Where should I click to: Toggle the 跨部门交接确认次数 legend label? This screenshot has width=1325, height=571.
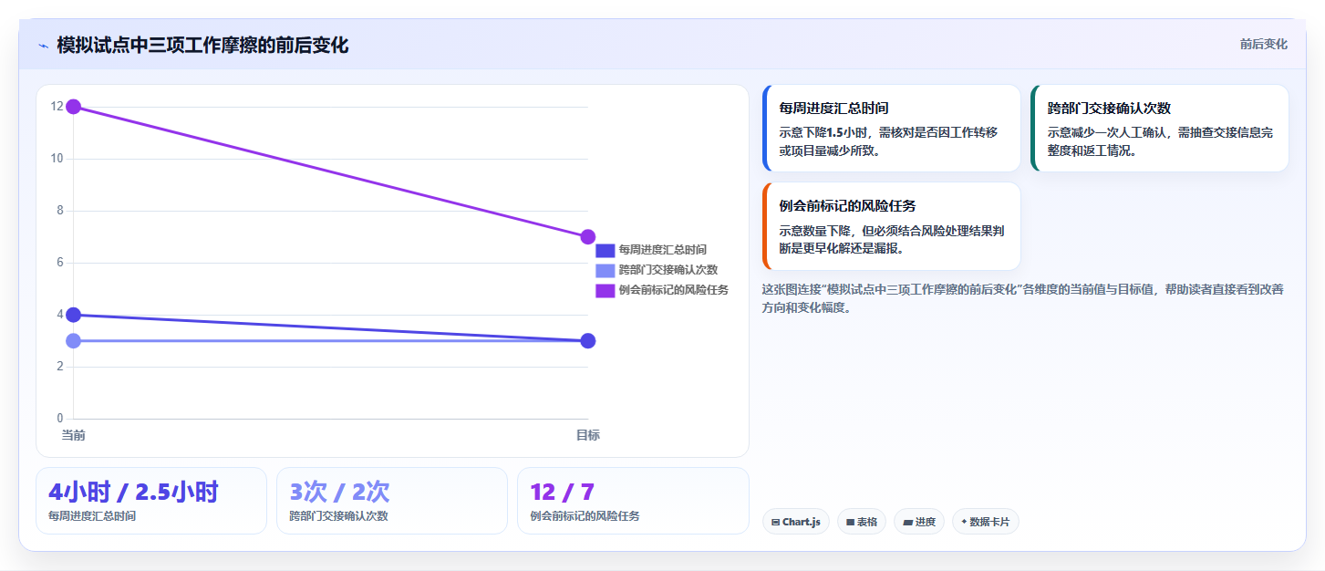pyautogui.click(x=668, y=270)
